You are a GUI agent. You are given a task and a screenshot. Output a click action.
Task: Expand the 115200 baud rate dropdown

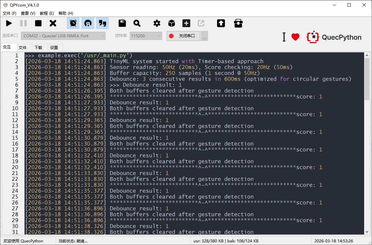coord(146,36)
